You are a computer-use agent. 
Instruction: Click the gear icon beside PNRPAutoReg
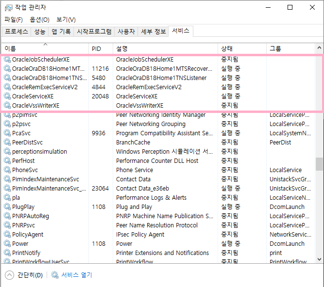[7, 216]
